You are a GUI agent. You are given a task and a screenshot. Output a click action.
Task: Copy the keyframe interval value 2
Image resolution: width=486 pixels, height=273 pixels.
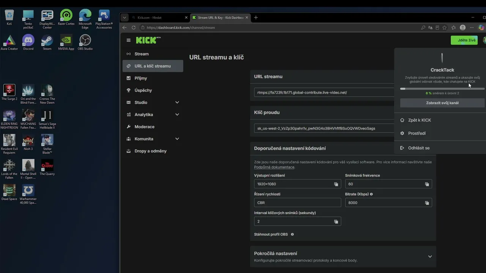click(336, 221)
